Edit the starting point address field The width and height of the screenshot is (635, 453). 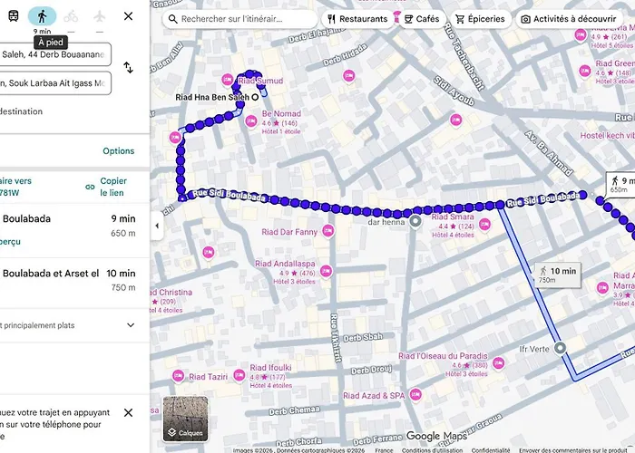coord(54,54)
